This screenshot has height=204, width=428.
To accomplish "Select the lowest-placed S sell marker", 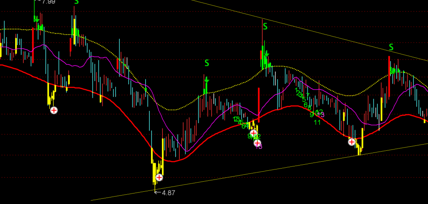I will [x=207, y=63].
